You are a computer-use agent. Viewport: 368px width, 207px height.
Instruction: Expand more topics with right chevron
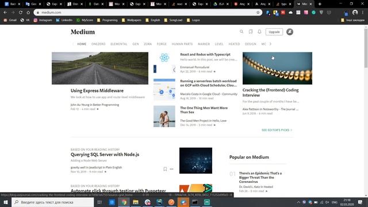(x=270, y=44)
